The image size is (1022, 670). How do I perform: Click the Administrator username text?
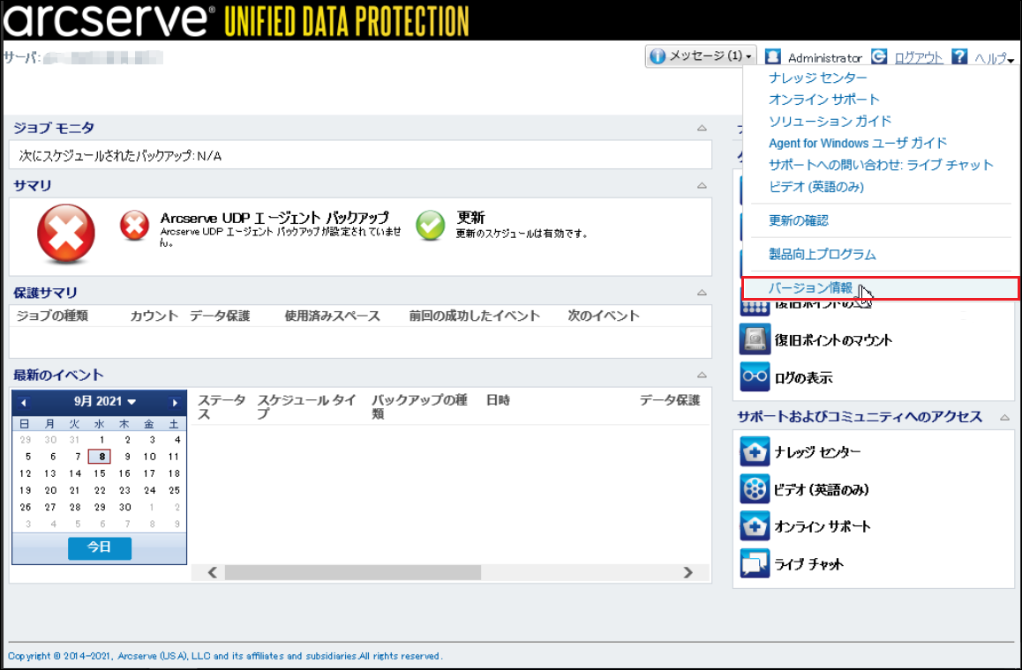[x=824, y=58]
